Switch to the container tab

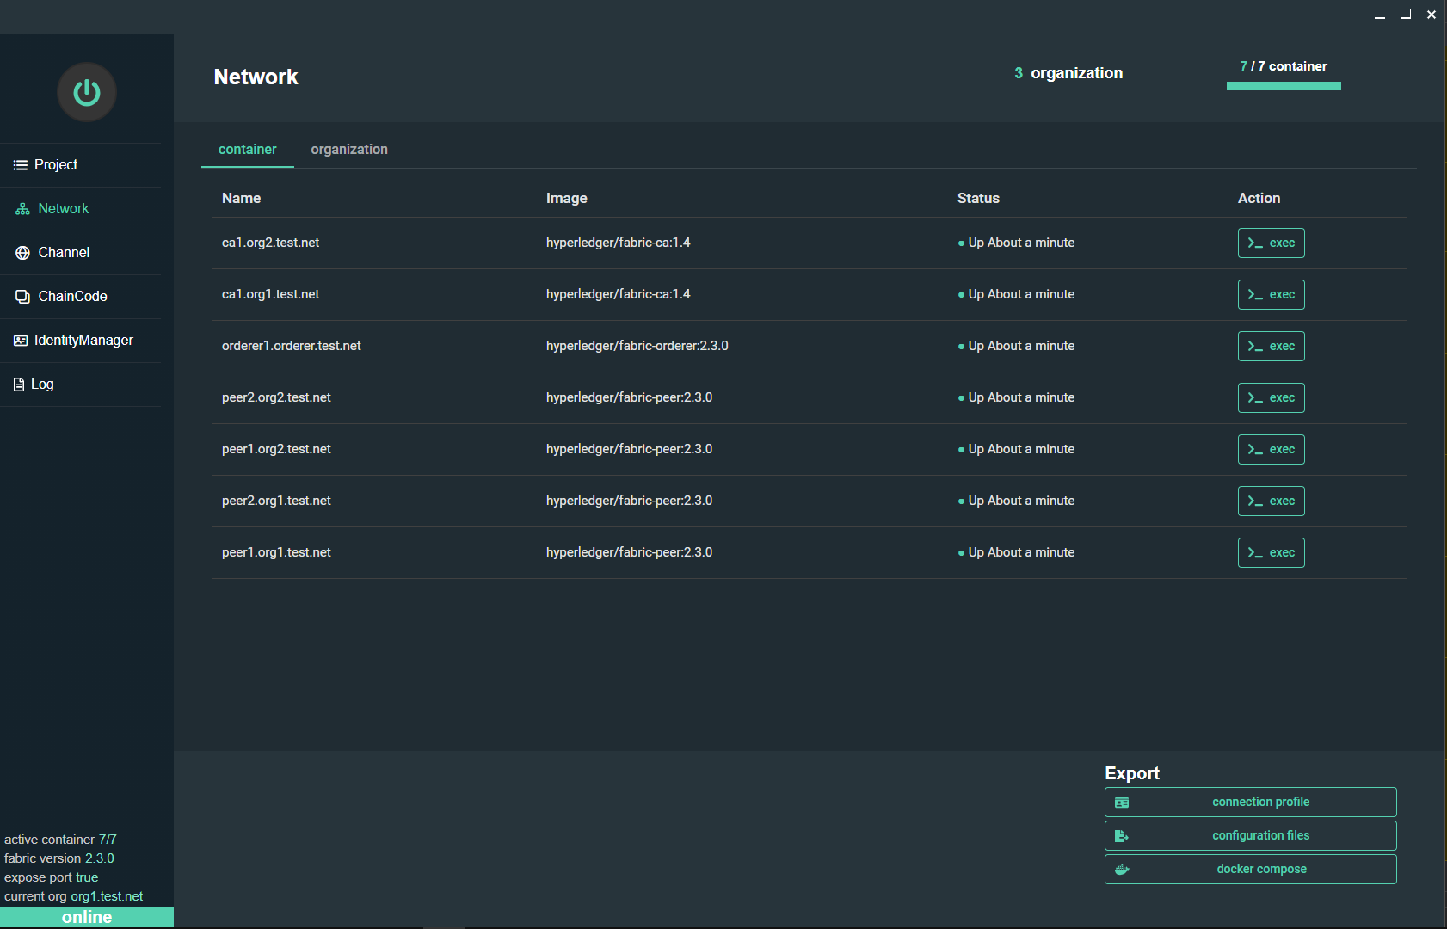248,150
